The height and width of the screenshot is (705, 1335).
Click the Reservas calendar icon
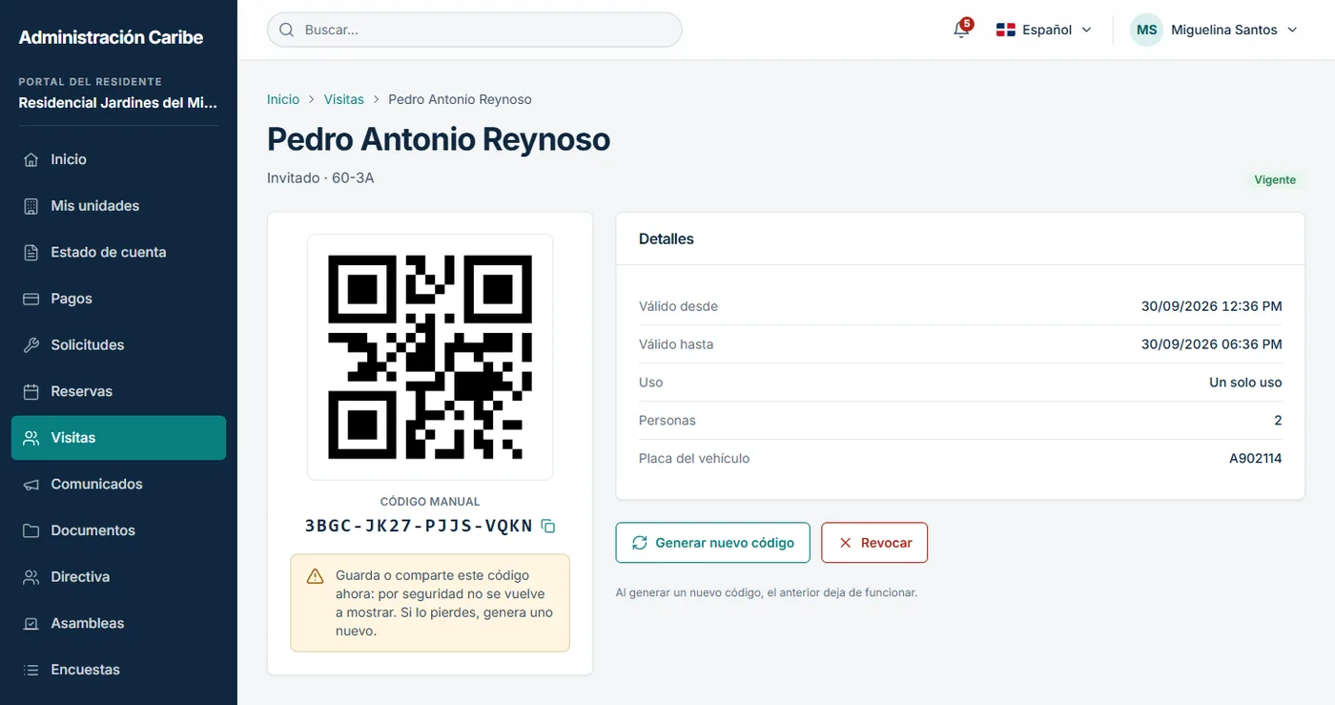tap(31, 392)
